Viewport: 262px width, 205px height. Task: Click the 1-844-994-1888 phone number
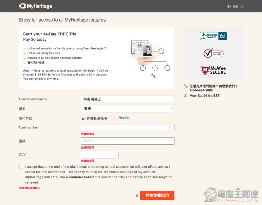click(201, 90)
